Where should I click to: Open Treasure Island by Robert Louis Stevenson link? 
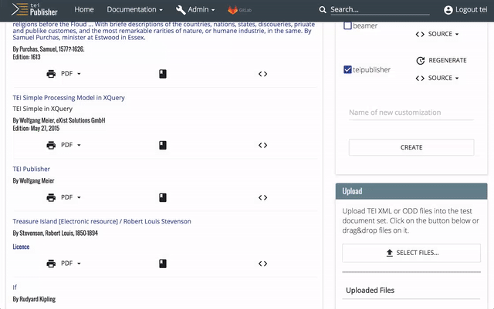(x=102, y=221)
